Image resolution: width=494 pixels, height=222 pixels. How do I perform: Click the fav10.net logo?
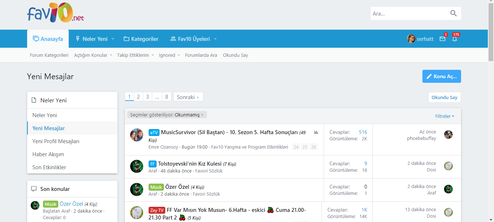55,13
